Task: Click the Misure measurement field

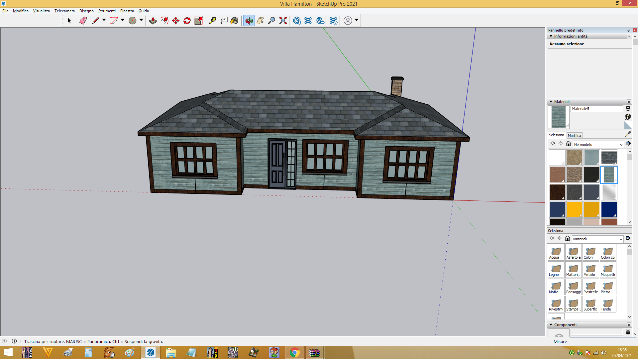Action: [603, 341]
